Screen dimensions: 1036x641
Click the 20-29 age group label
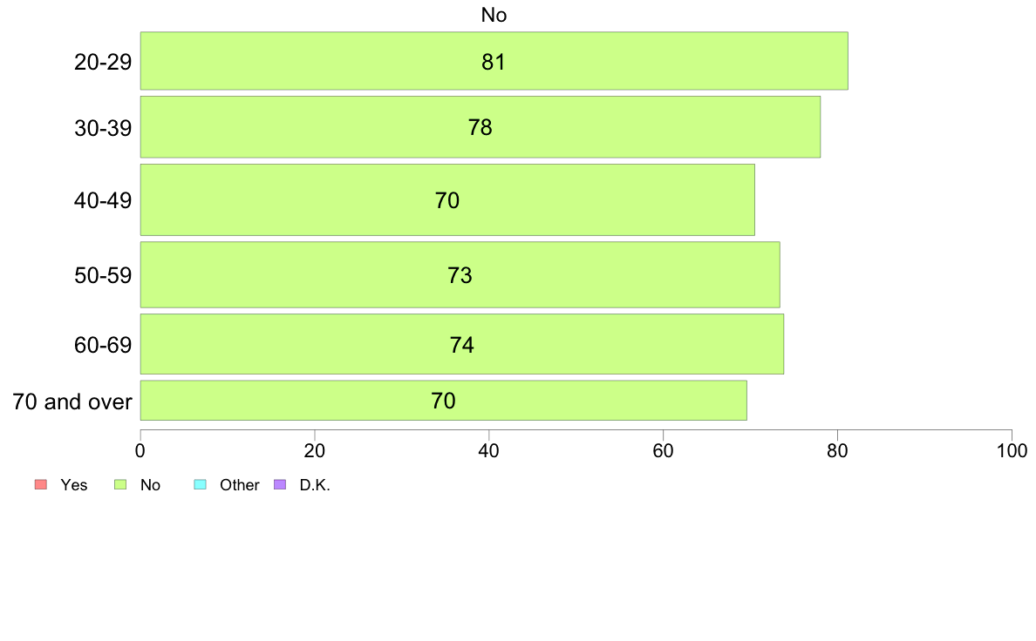103,62
